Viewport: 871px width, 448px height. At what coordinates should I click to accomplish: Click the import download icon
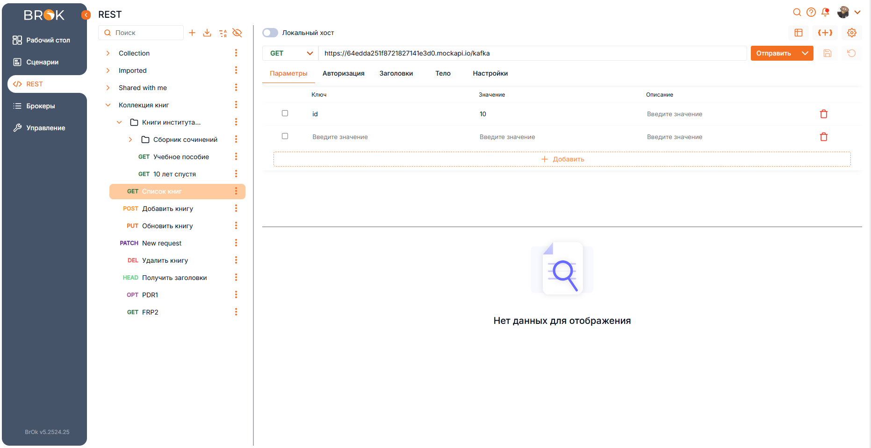pyautogui.click(x=207, y=33)
